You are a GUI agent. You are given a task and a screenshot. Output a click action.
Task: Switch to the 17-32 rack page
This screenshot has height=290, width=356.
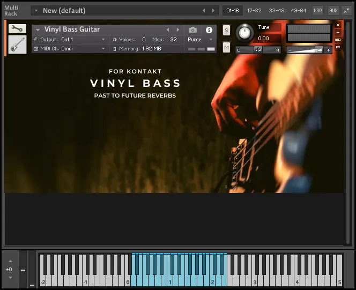click(254, 10)
